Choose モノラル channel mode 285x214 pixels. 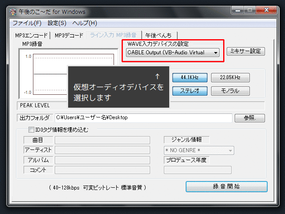point(230,91)
